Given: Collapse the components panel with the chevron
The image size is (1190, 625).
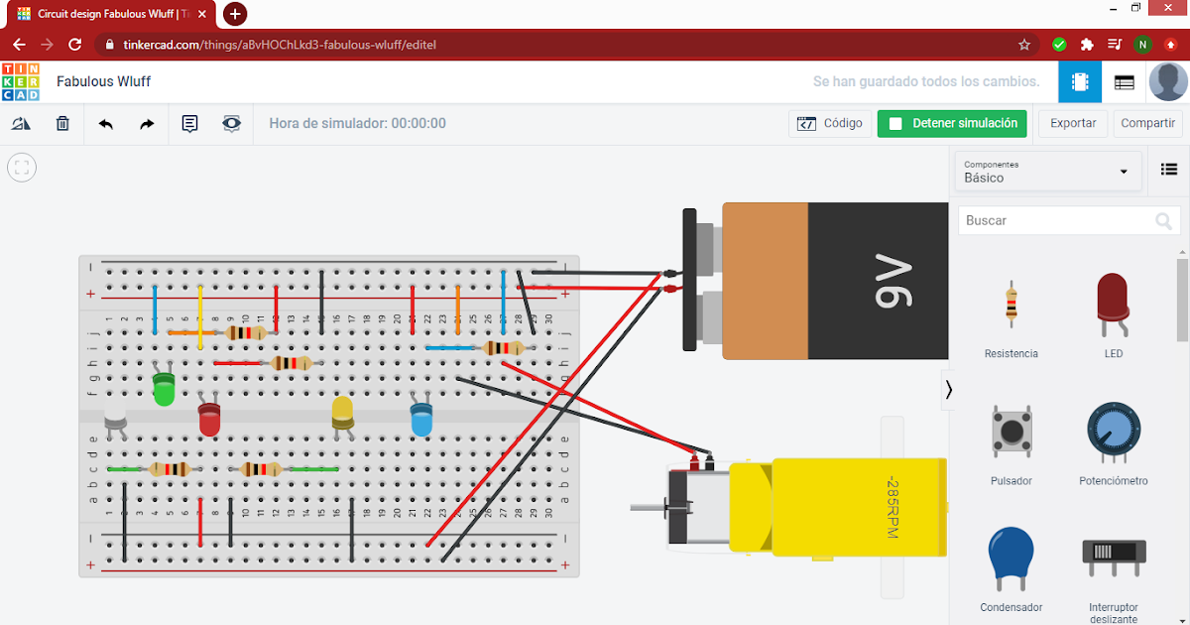Looking at the screenshot, I should click(x=948, y=390).
